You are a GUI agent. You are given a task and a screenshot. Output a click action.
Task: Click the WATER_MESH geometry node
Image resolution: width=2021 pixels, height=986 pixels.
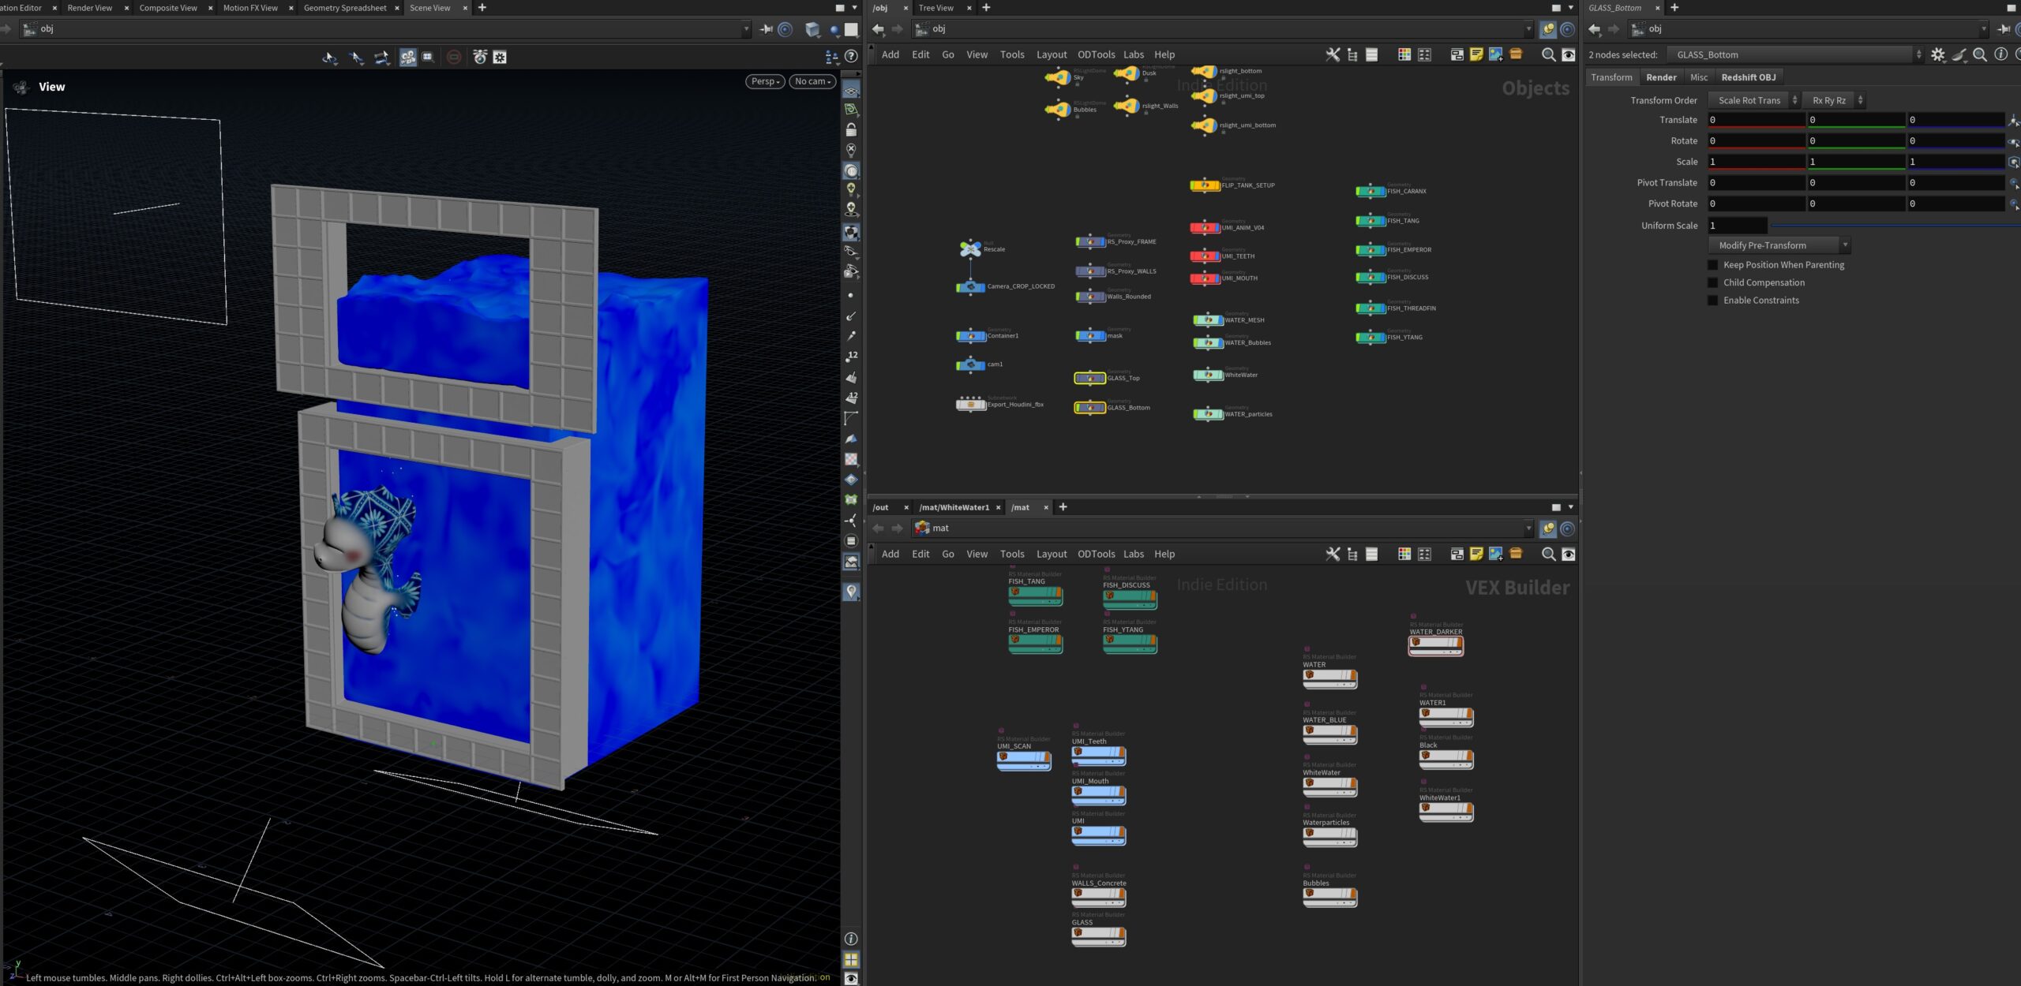click(1208, 319)
